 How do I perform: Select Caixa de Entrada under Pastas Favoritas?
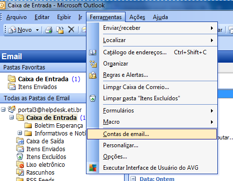click(x=43, y=79)
